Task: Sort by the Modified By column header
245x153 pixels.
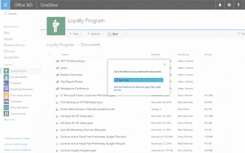Action: [x=183, y=55]
